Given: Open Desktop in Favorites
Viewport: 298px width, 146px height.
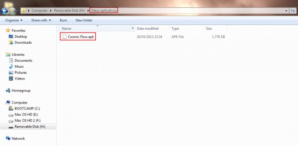Looking at the screenshot, I should point(21,36).
